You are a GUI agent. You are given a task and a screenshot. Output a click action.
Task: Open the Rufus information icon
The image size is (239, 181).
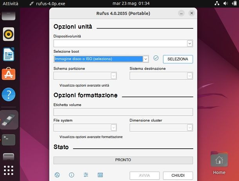coord(71,175)
